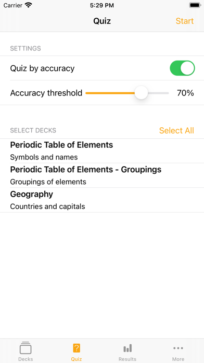204x363 pixels.
Task: Open the Decks tab icon
Action: (x=25, y=348)
